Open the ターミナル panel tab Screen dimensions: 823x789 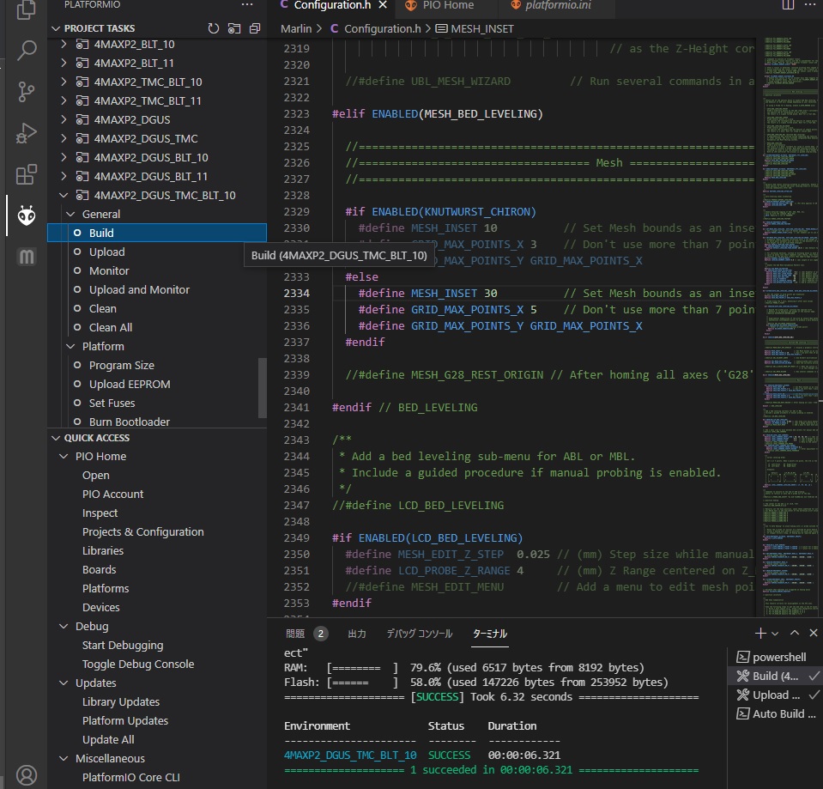pyautogui.click(x=490, y=634)
